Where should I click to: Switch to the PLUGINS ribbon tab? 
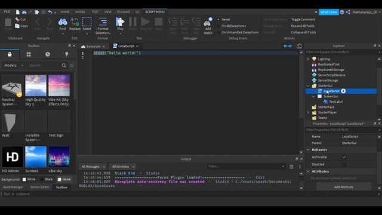click(124, 12)
